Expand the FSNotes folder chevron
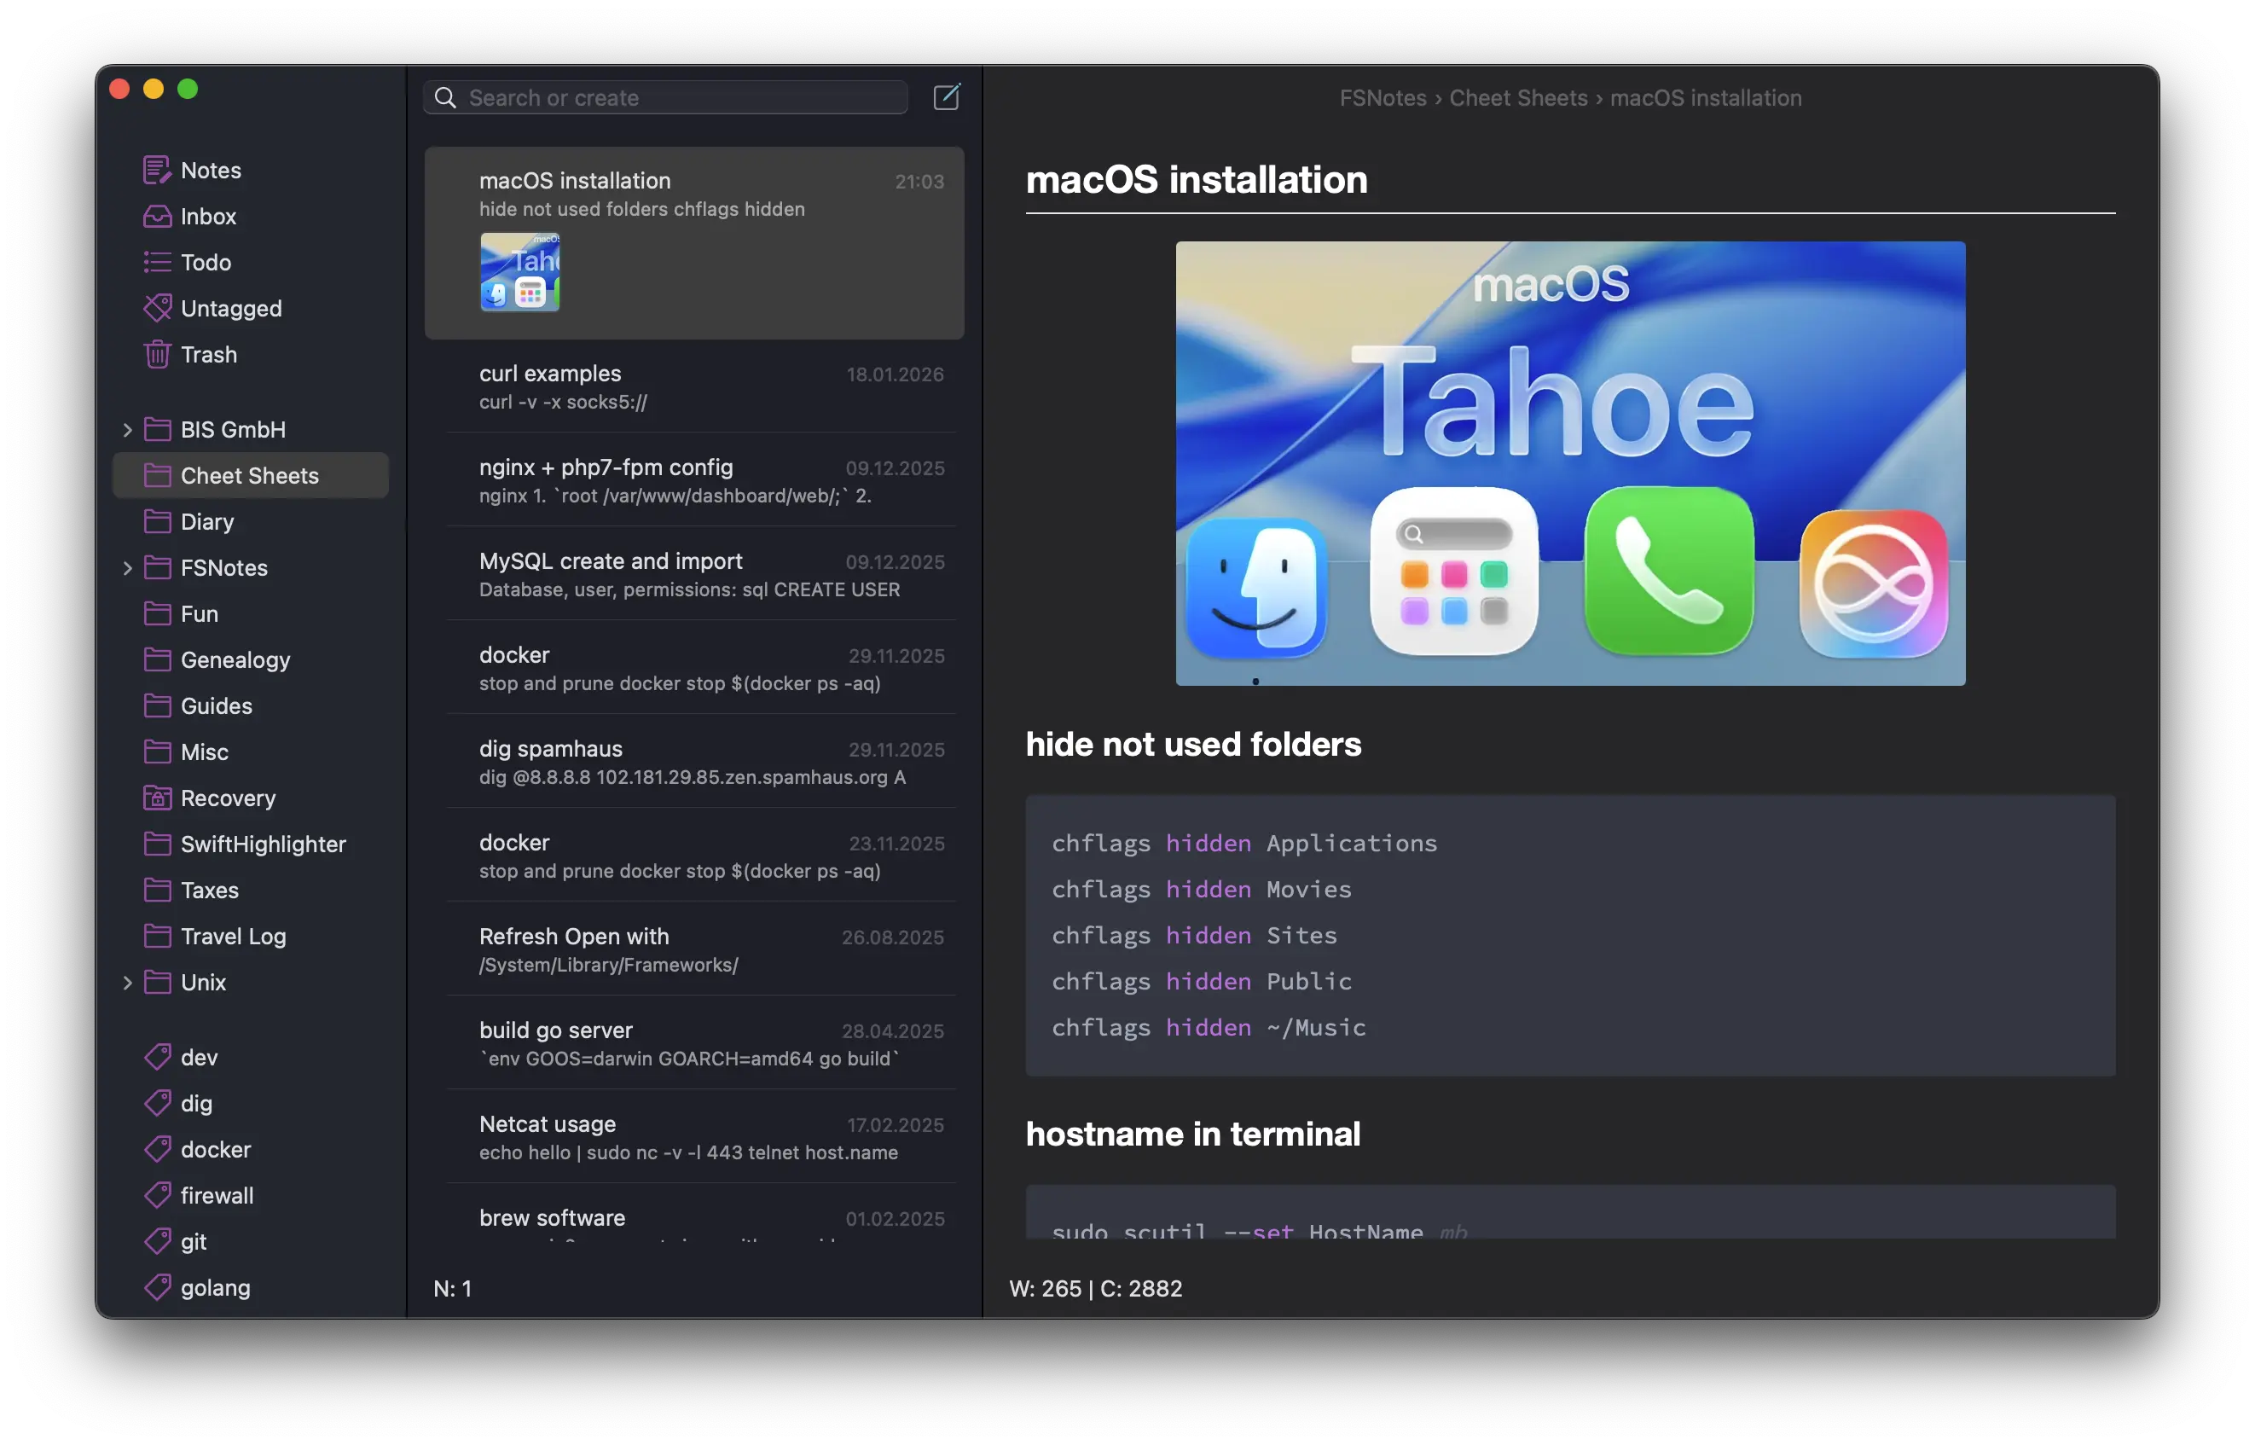Viewport: 2255px width, 1445px height. click(128, 568)
